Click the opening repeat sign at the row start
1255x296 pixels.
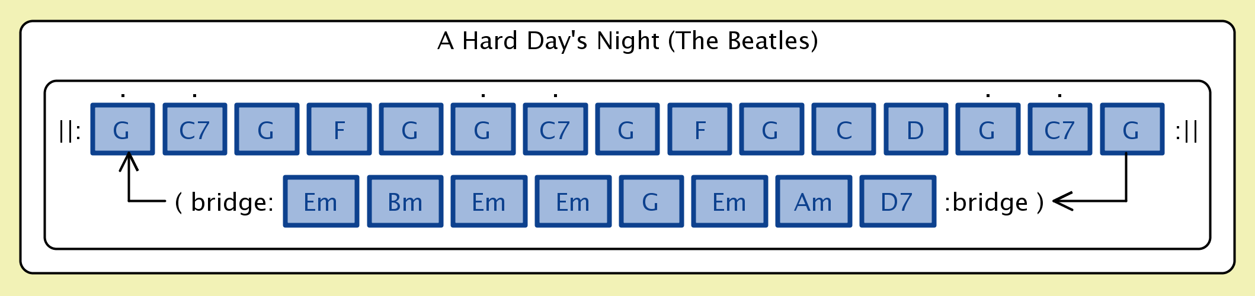click(x=70, y=130)
